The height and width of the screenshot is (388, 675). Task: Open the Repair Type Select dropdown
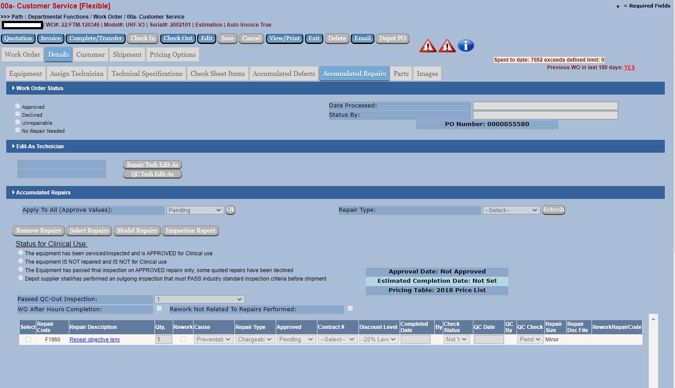point(511,210)
